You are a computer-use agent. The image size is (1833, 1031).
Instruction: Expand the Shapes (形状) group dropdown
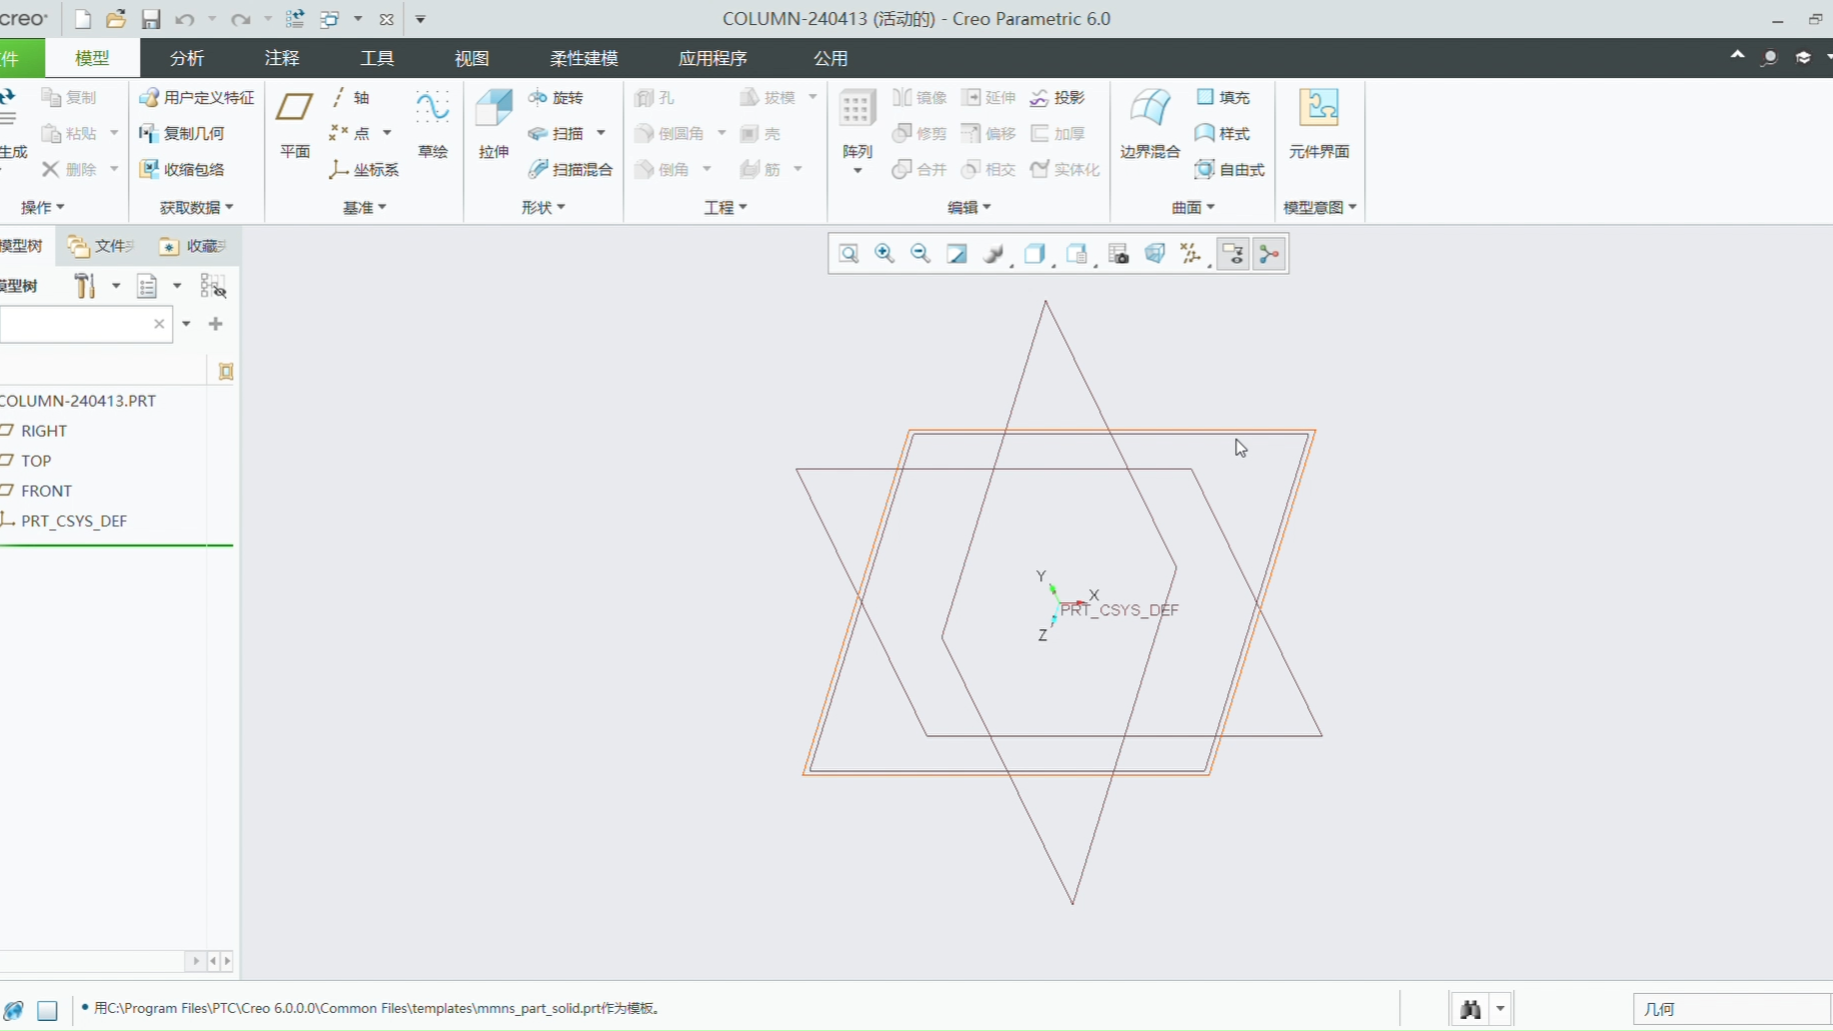[544, 207]
